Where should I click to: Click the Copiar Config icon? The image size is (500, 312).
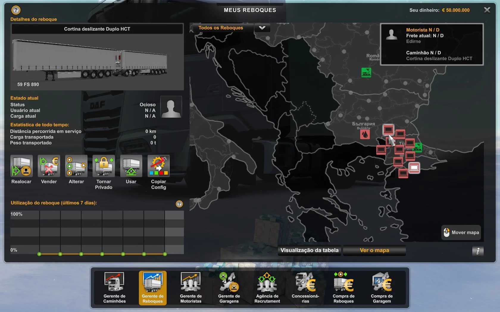coord(158,166)
